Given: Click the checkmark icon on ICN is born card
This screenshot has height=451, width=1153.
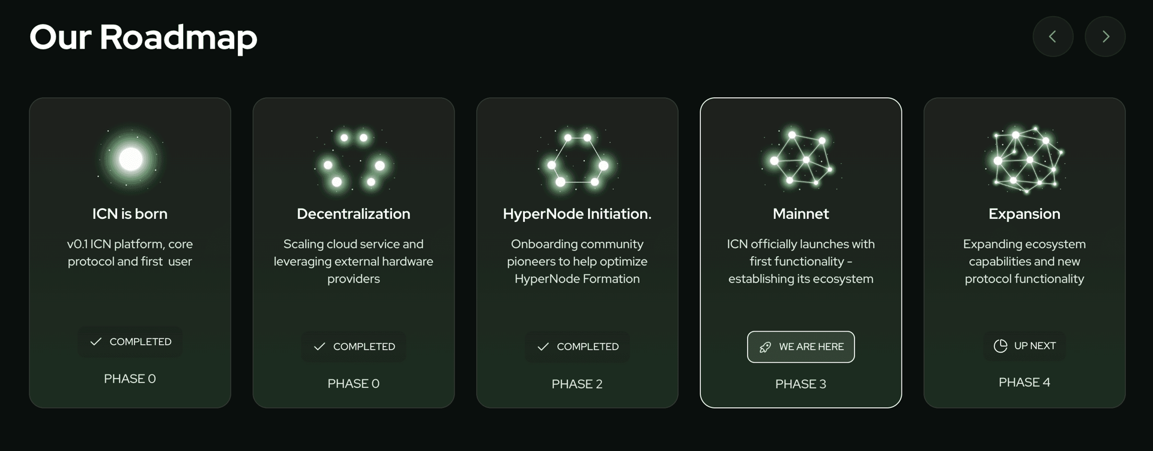Looking at the screenshot, I should pos(95,342).
